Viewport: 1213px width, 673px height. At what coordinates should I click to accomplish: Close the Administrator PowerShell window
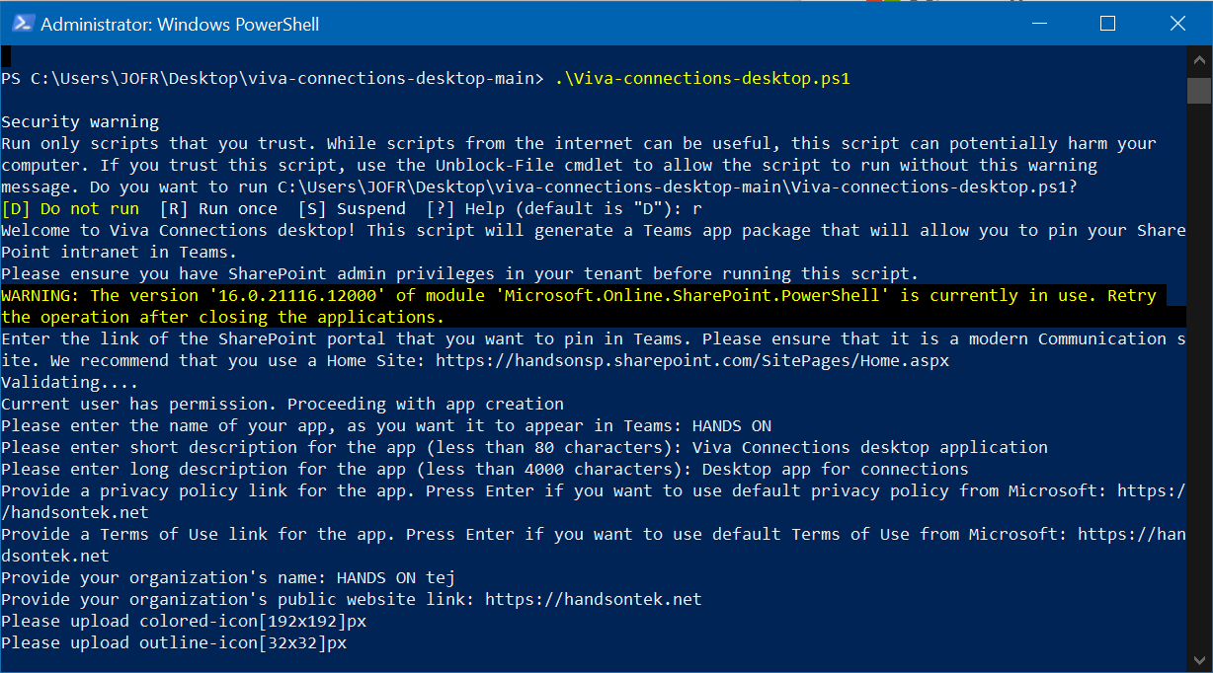point(1176,24)
